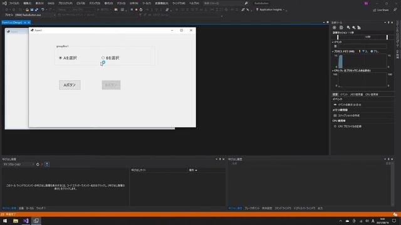Image resolution: width=401 pixels, height=225 pixels.
Task: Click the スナップショットの作成 link
Action: tap(349, 116)
